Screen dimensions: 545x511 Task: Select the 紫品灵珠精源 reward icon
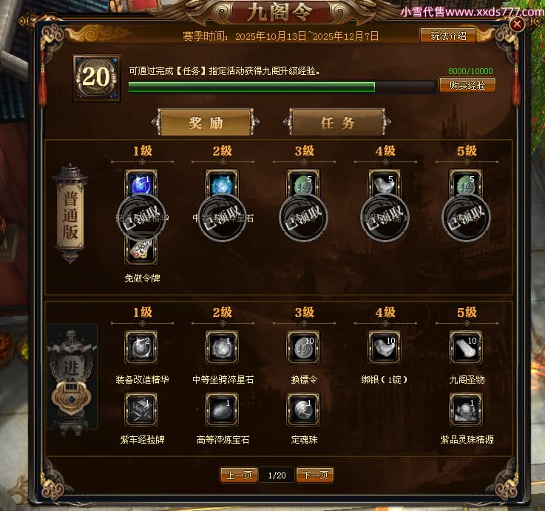click(x=466, y=410)
